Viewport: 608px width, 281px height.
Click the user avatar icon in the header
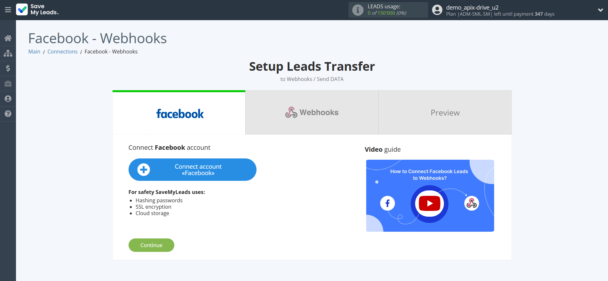tap(437, 10)
